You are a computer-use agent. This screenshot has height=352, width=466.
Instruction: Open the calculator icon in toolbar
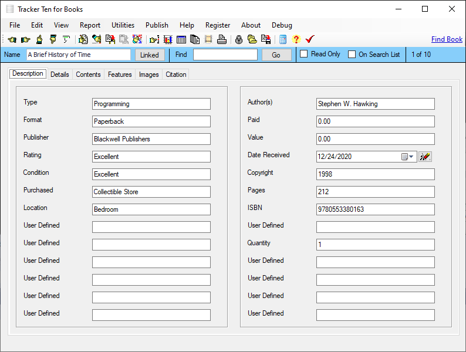(x=283, y=40)
